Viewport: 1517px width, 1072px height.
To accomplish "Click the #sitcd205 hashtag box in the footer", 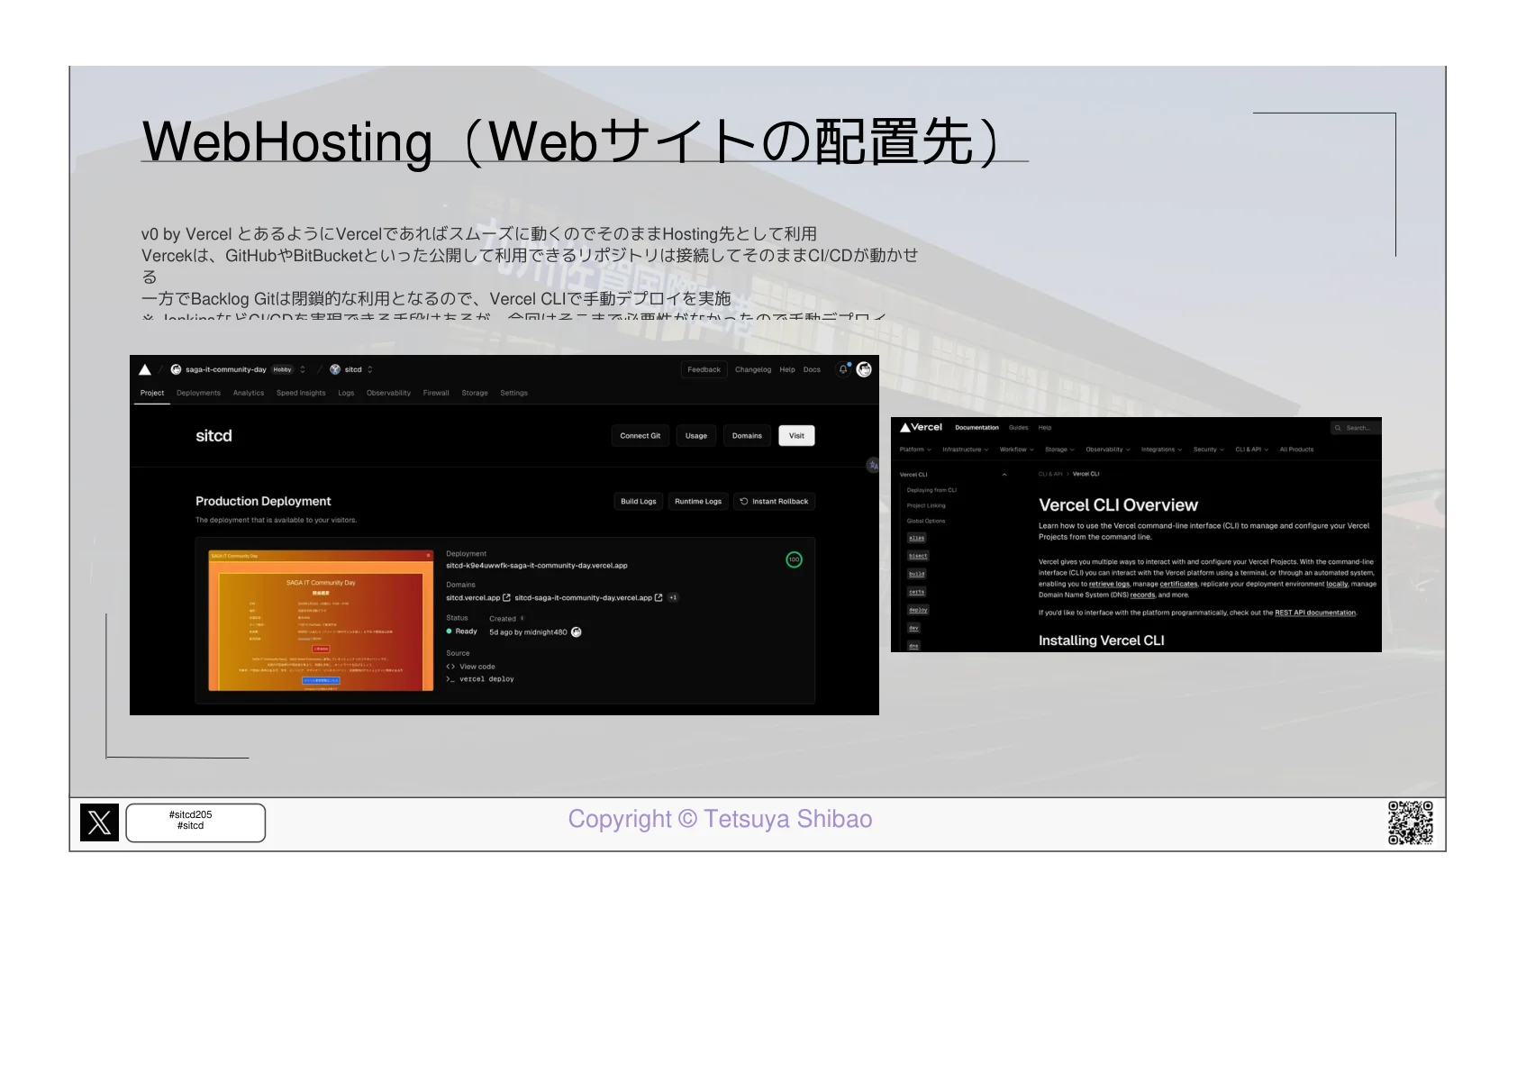I will 195,822.
